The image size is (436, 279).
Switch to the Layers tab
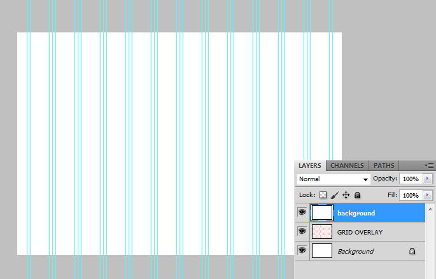(310, 165)
